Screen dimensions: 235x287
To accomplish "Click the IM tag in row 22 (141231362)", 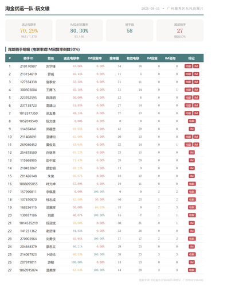I will click(192, 231).
